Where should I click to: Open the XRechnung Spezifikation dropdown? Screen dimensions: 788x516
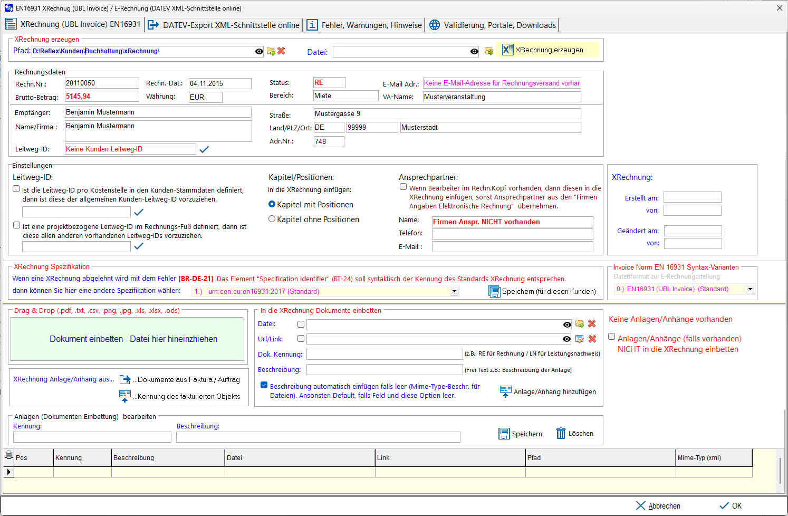pyautogui.click(x=454, y=291)
